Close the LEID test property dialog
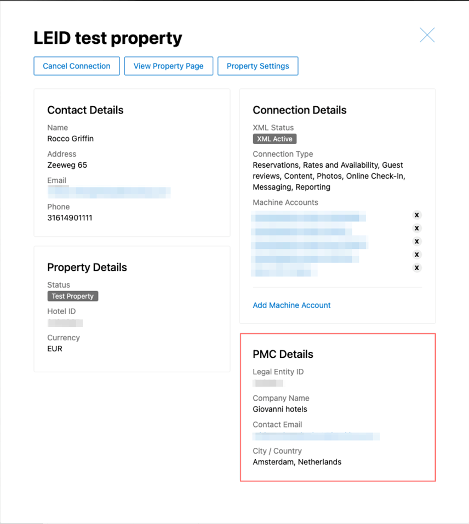The width and height of the screenshot is (469, 524). [427, 35]
